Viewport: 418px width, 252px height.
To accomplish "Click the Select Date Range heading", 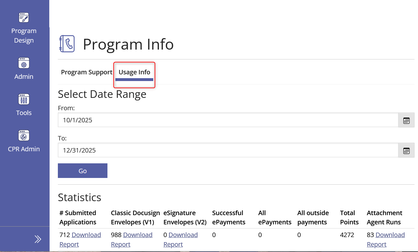I will [102, 94].
